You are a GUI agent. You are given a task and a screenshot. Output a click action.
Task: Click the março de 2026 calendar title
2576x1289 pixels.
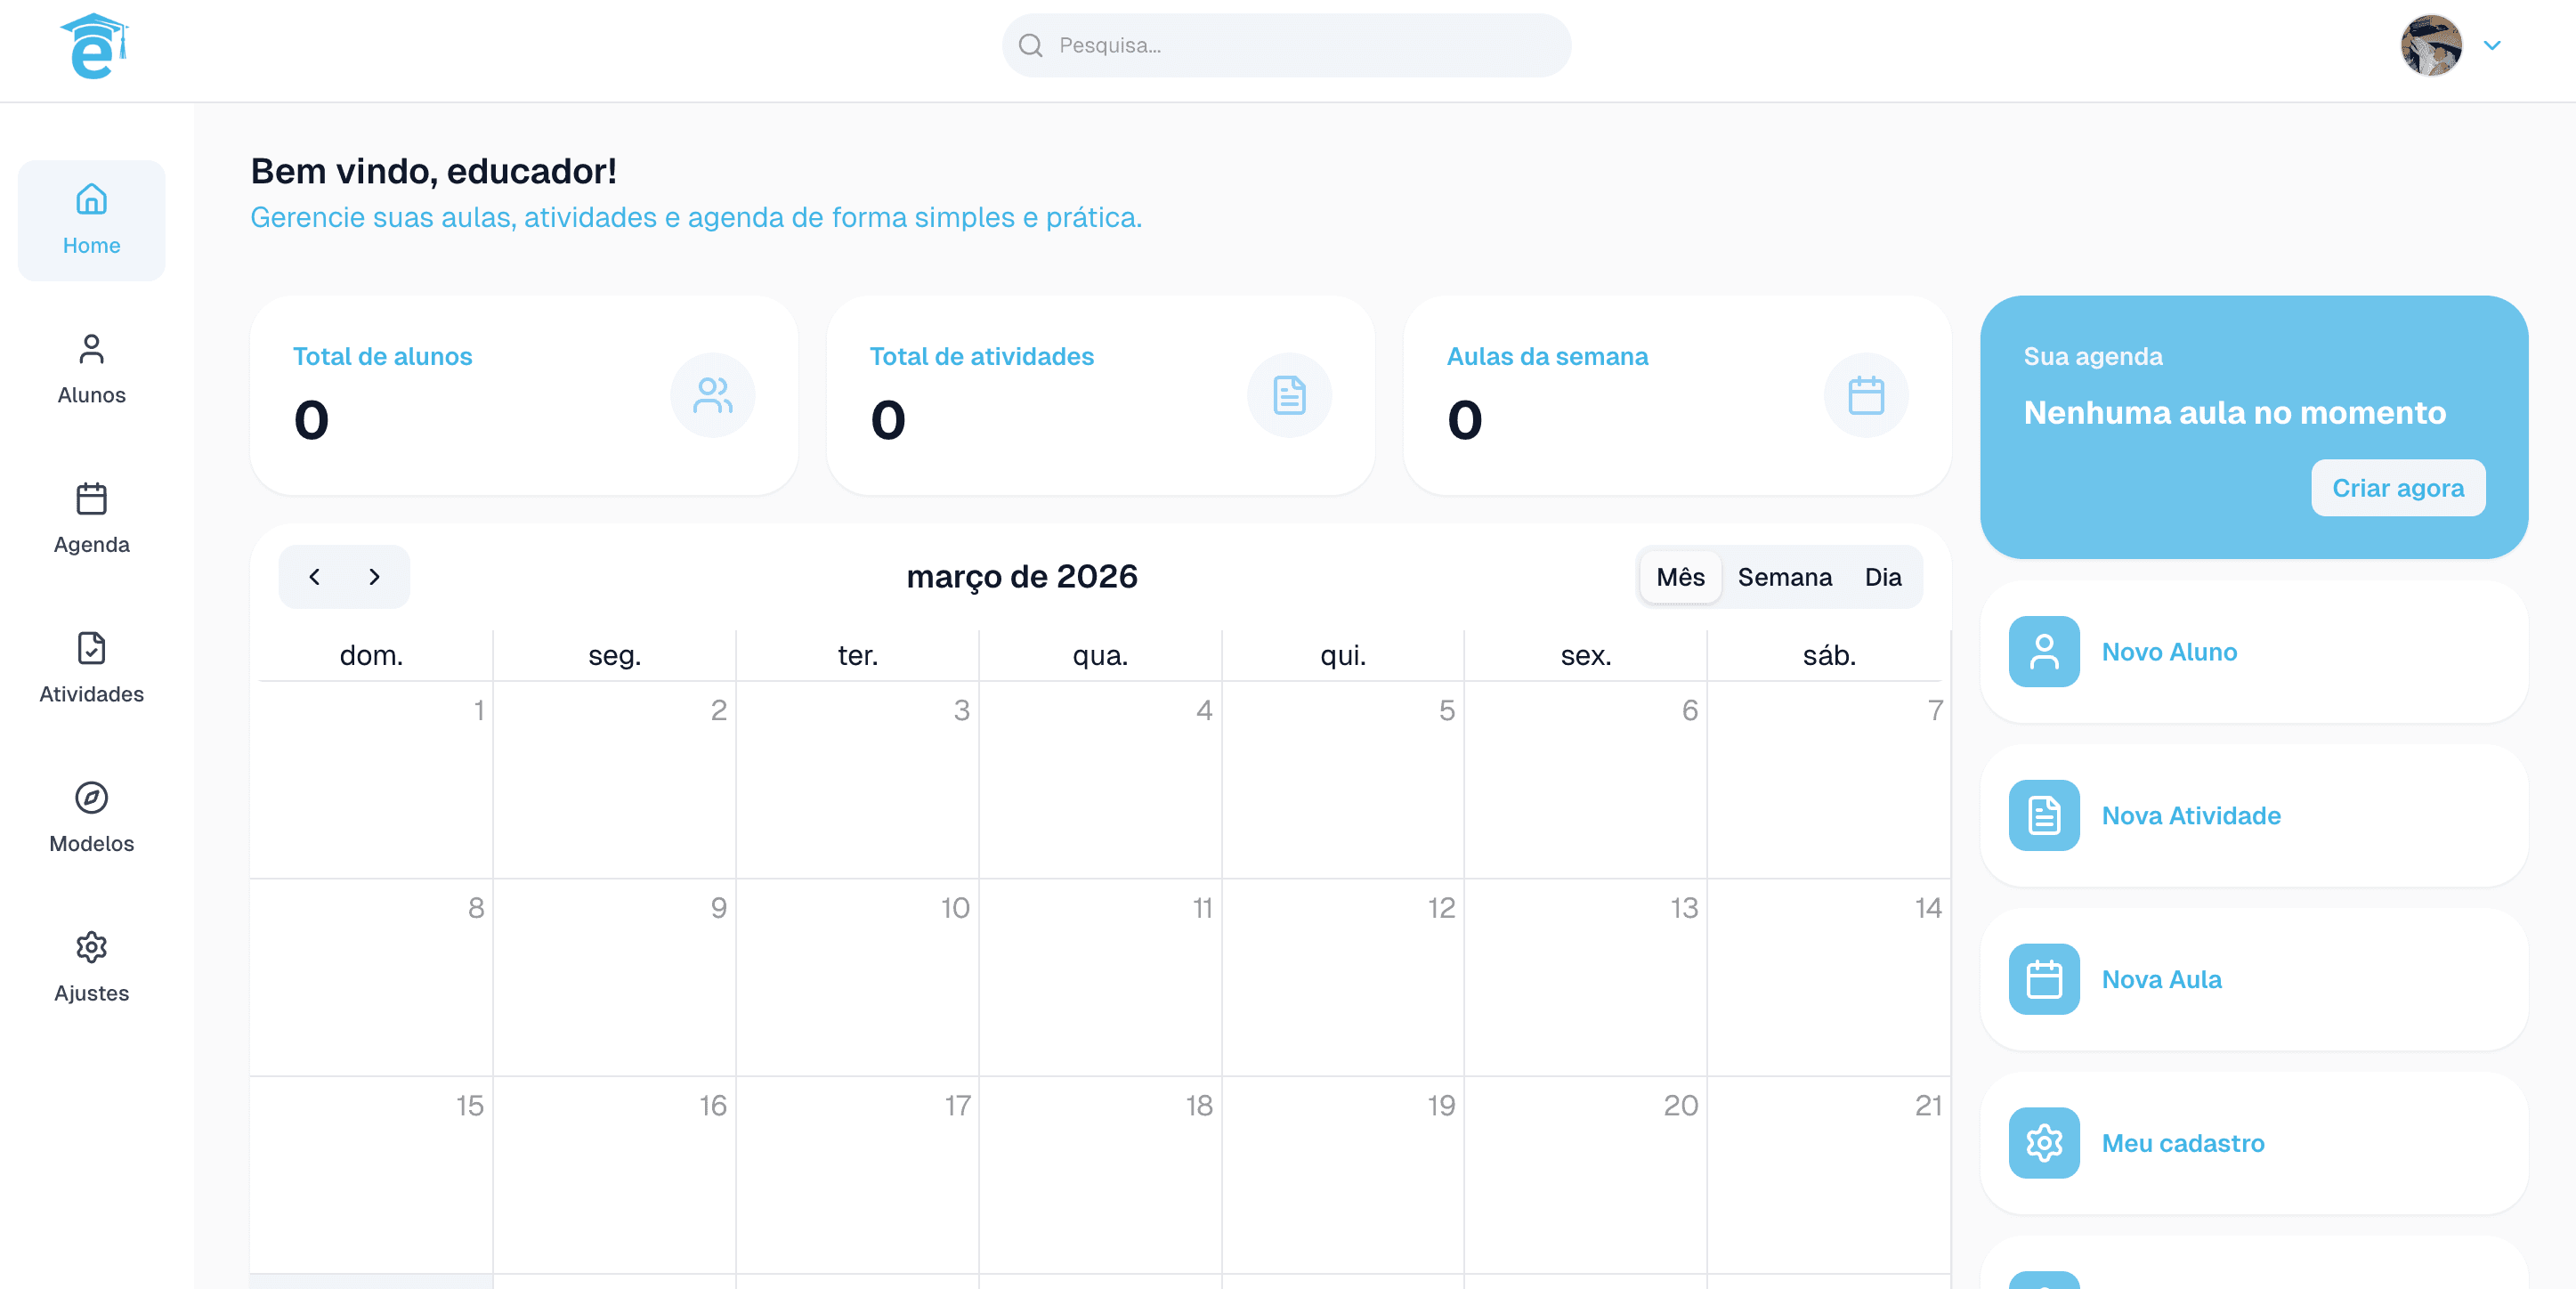[1021, 577]
